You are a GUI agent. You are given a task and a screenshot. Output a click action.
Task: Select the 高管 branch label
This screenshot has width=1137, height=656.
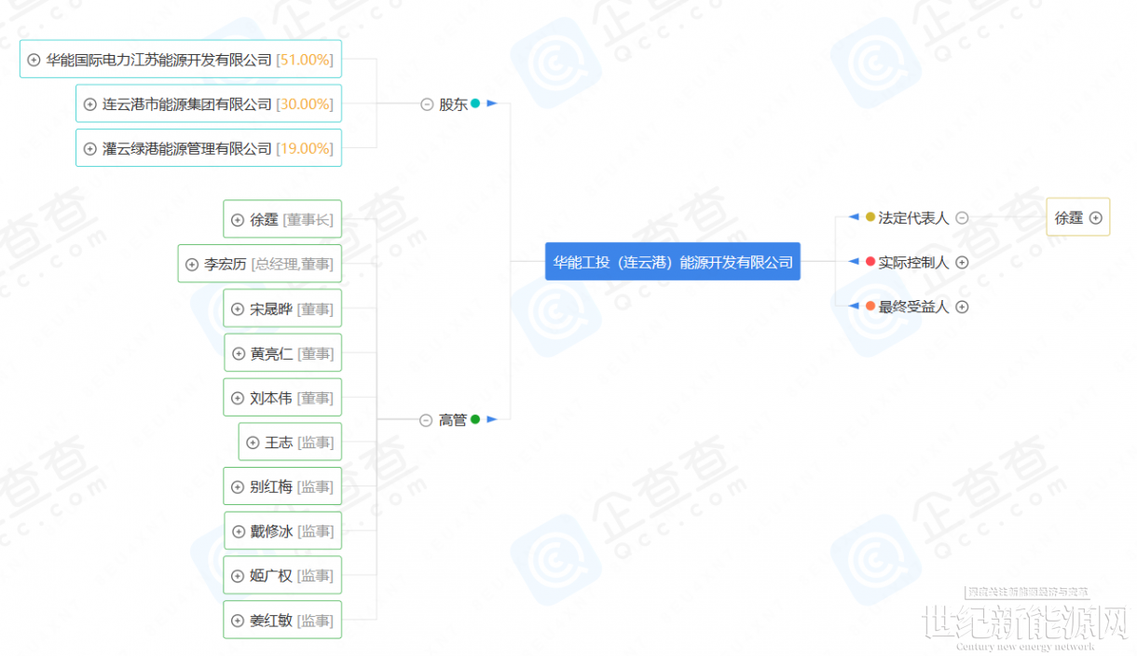tap(453, 420)
